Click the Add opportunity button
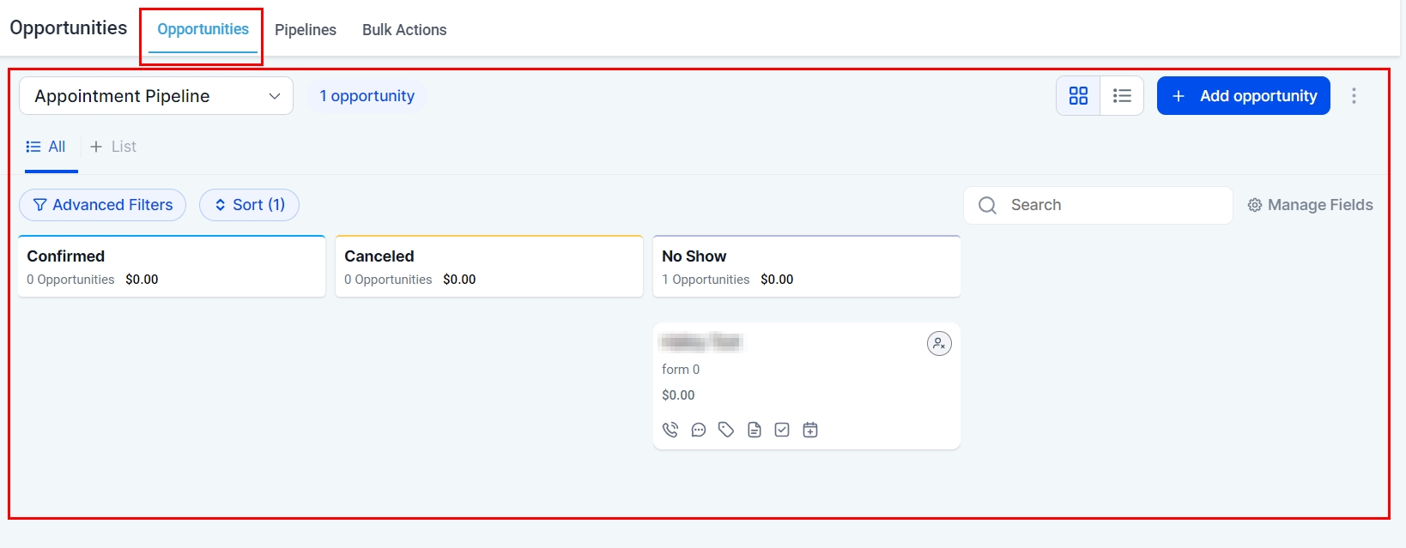The width and height of the screenshot is (1406, 548). (1243, 96)
